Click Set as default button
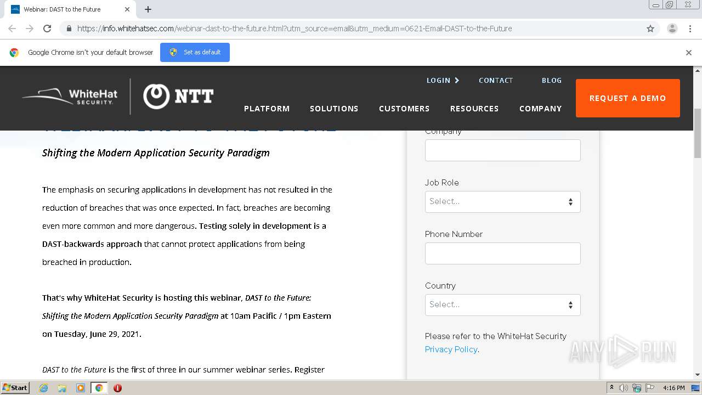Screen dimensions: 702x395 pos(195,52)
